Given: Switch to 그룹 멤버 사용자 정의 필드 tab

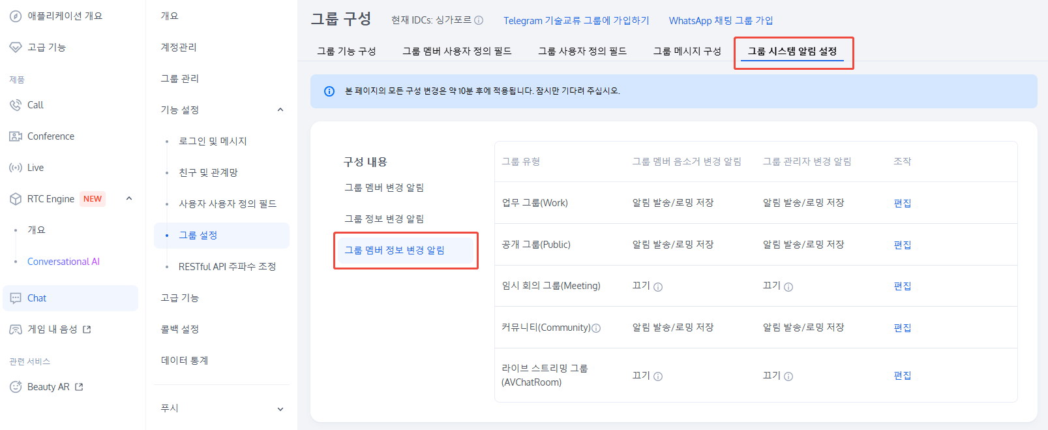Looking at the screenshot, I should (x=457, y=51).
